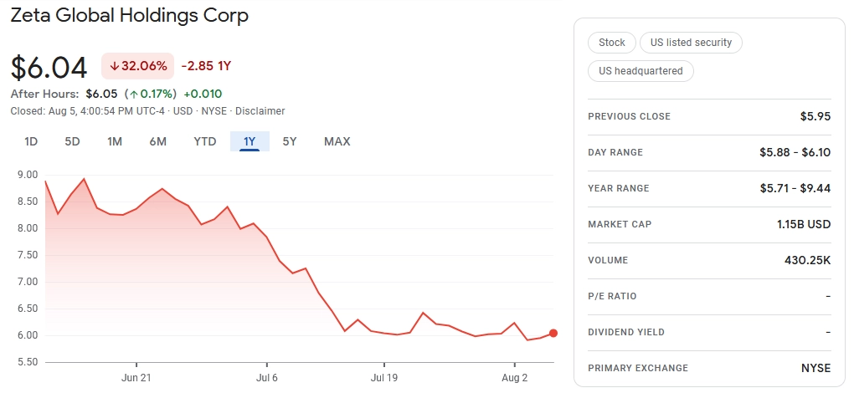Click the DAY RANGE label
The height and width of the screenshot is (393, 854).
coord(615,152)
